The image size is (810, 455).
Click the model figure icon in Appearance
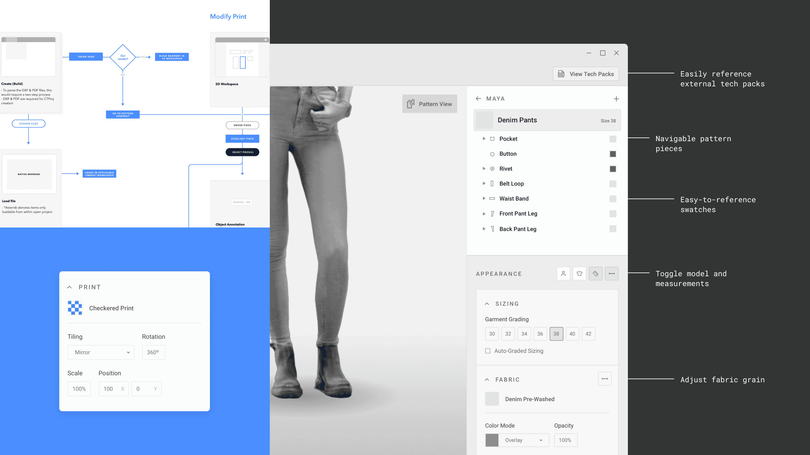[563, 273]
